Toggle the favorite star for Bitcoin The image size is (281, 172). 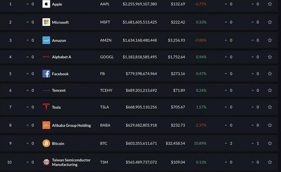point(270,144)
